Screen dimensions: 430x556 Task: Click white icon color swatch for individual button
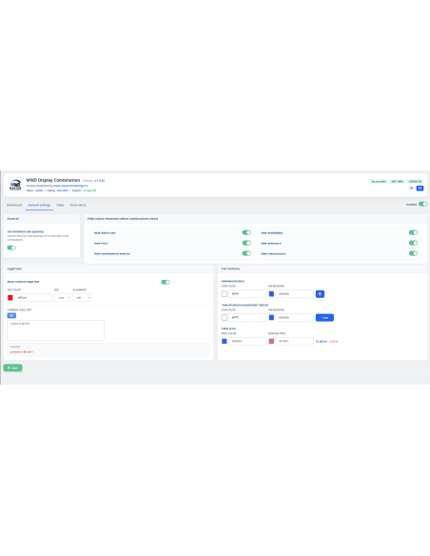tap(225, 294)
